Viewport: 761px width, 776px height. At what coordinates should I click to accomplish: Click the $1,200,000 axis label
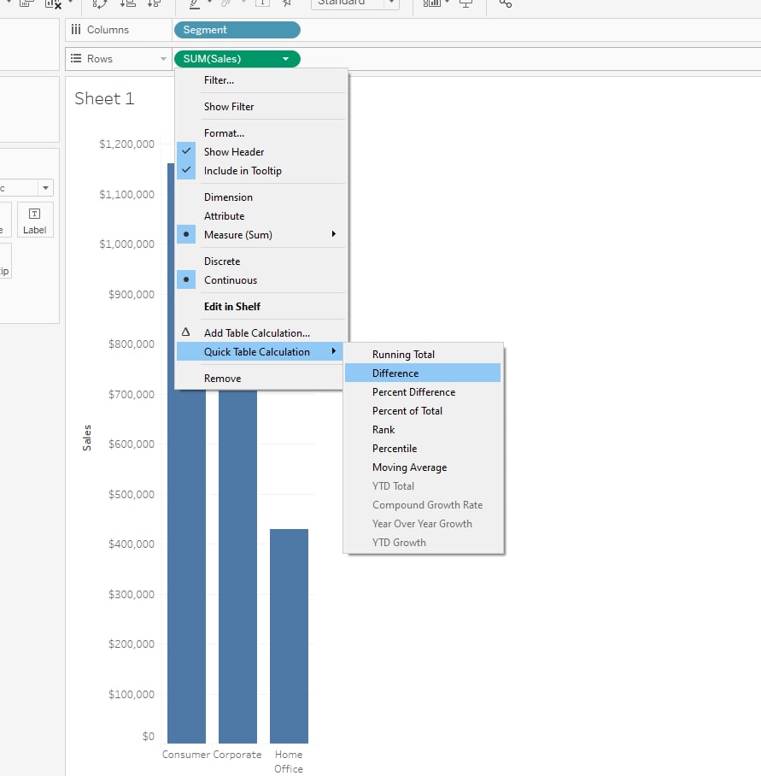126,144
